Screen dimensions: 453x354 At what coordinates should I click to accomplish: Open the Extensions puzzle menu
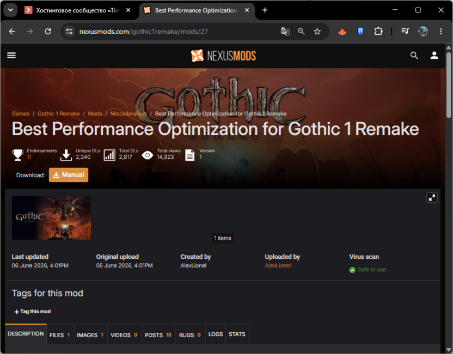pos(378,32)
